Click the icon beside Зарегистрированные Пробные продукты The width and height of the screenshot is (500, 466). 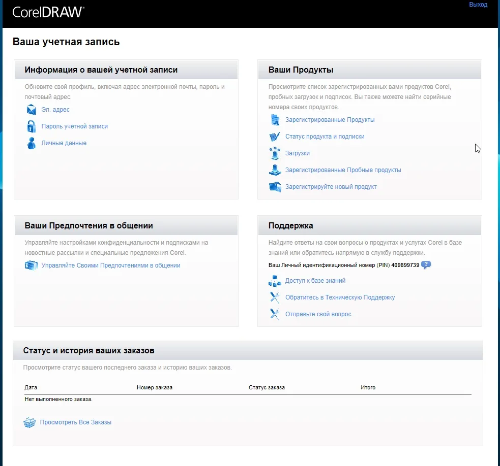coord(275,170)
